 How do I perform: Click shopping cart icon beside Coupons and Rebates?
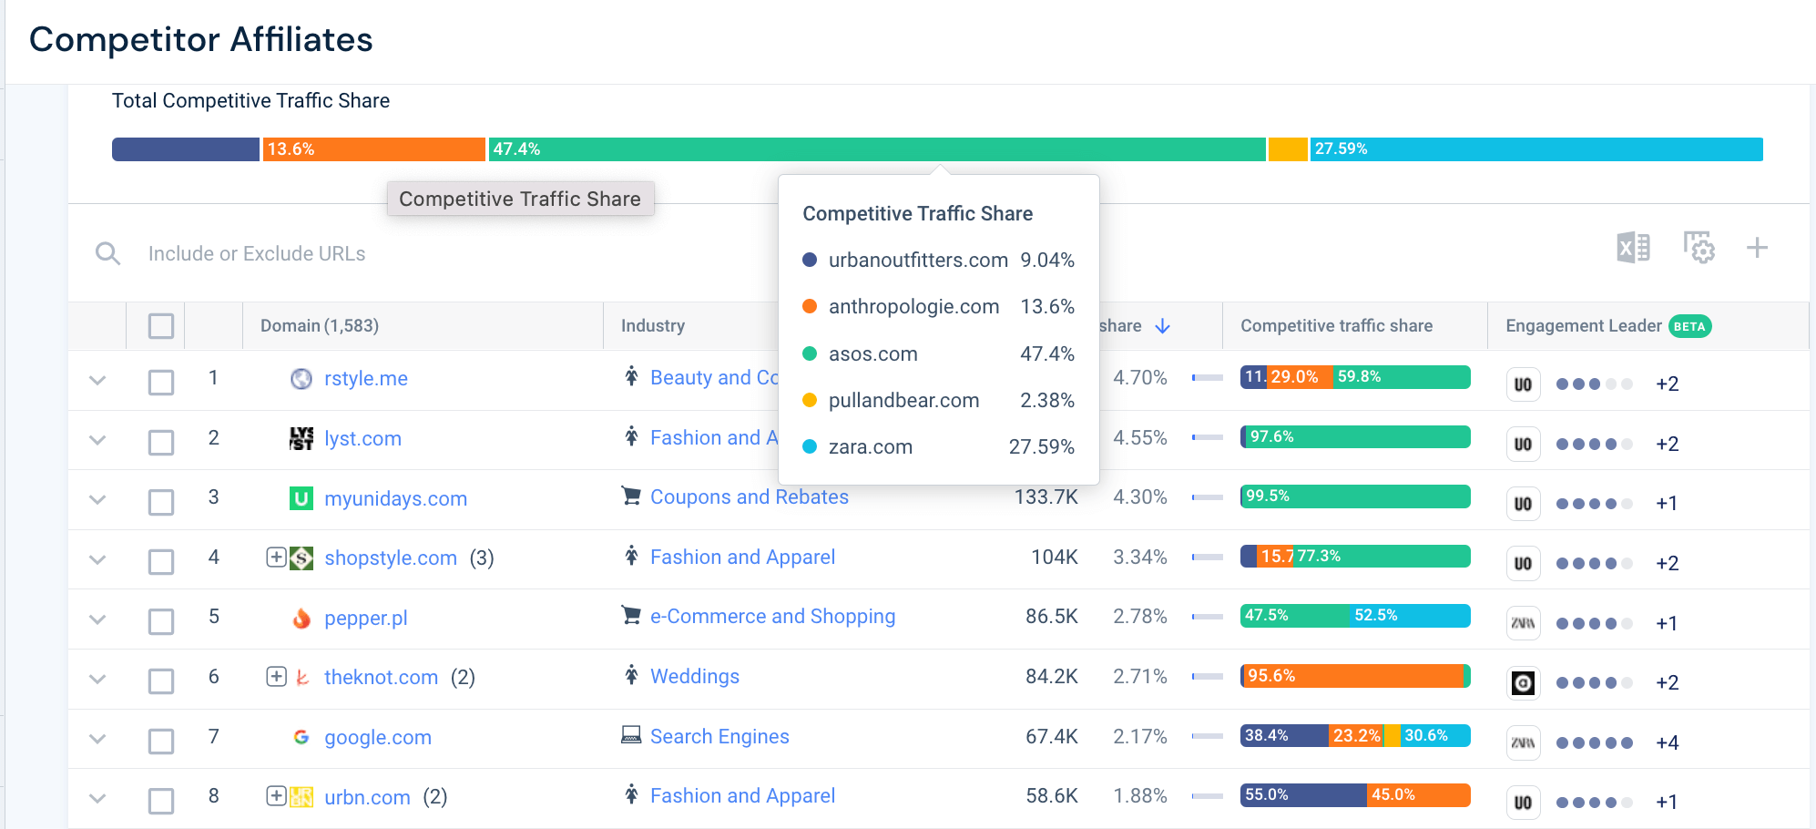(x=630, y=496)
